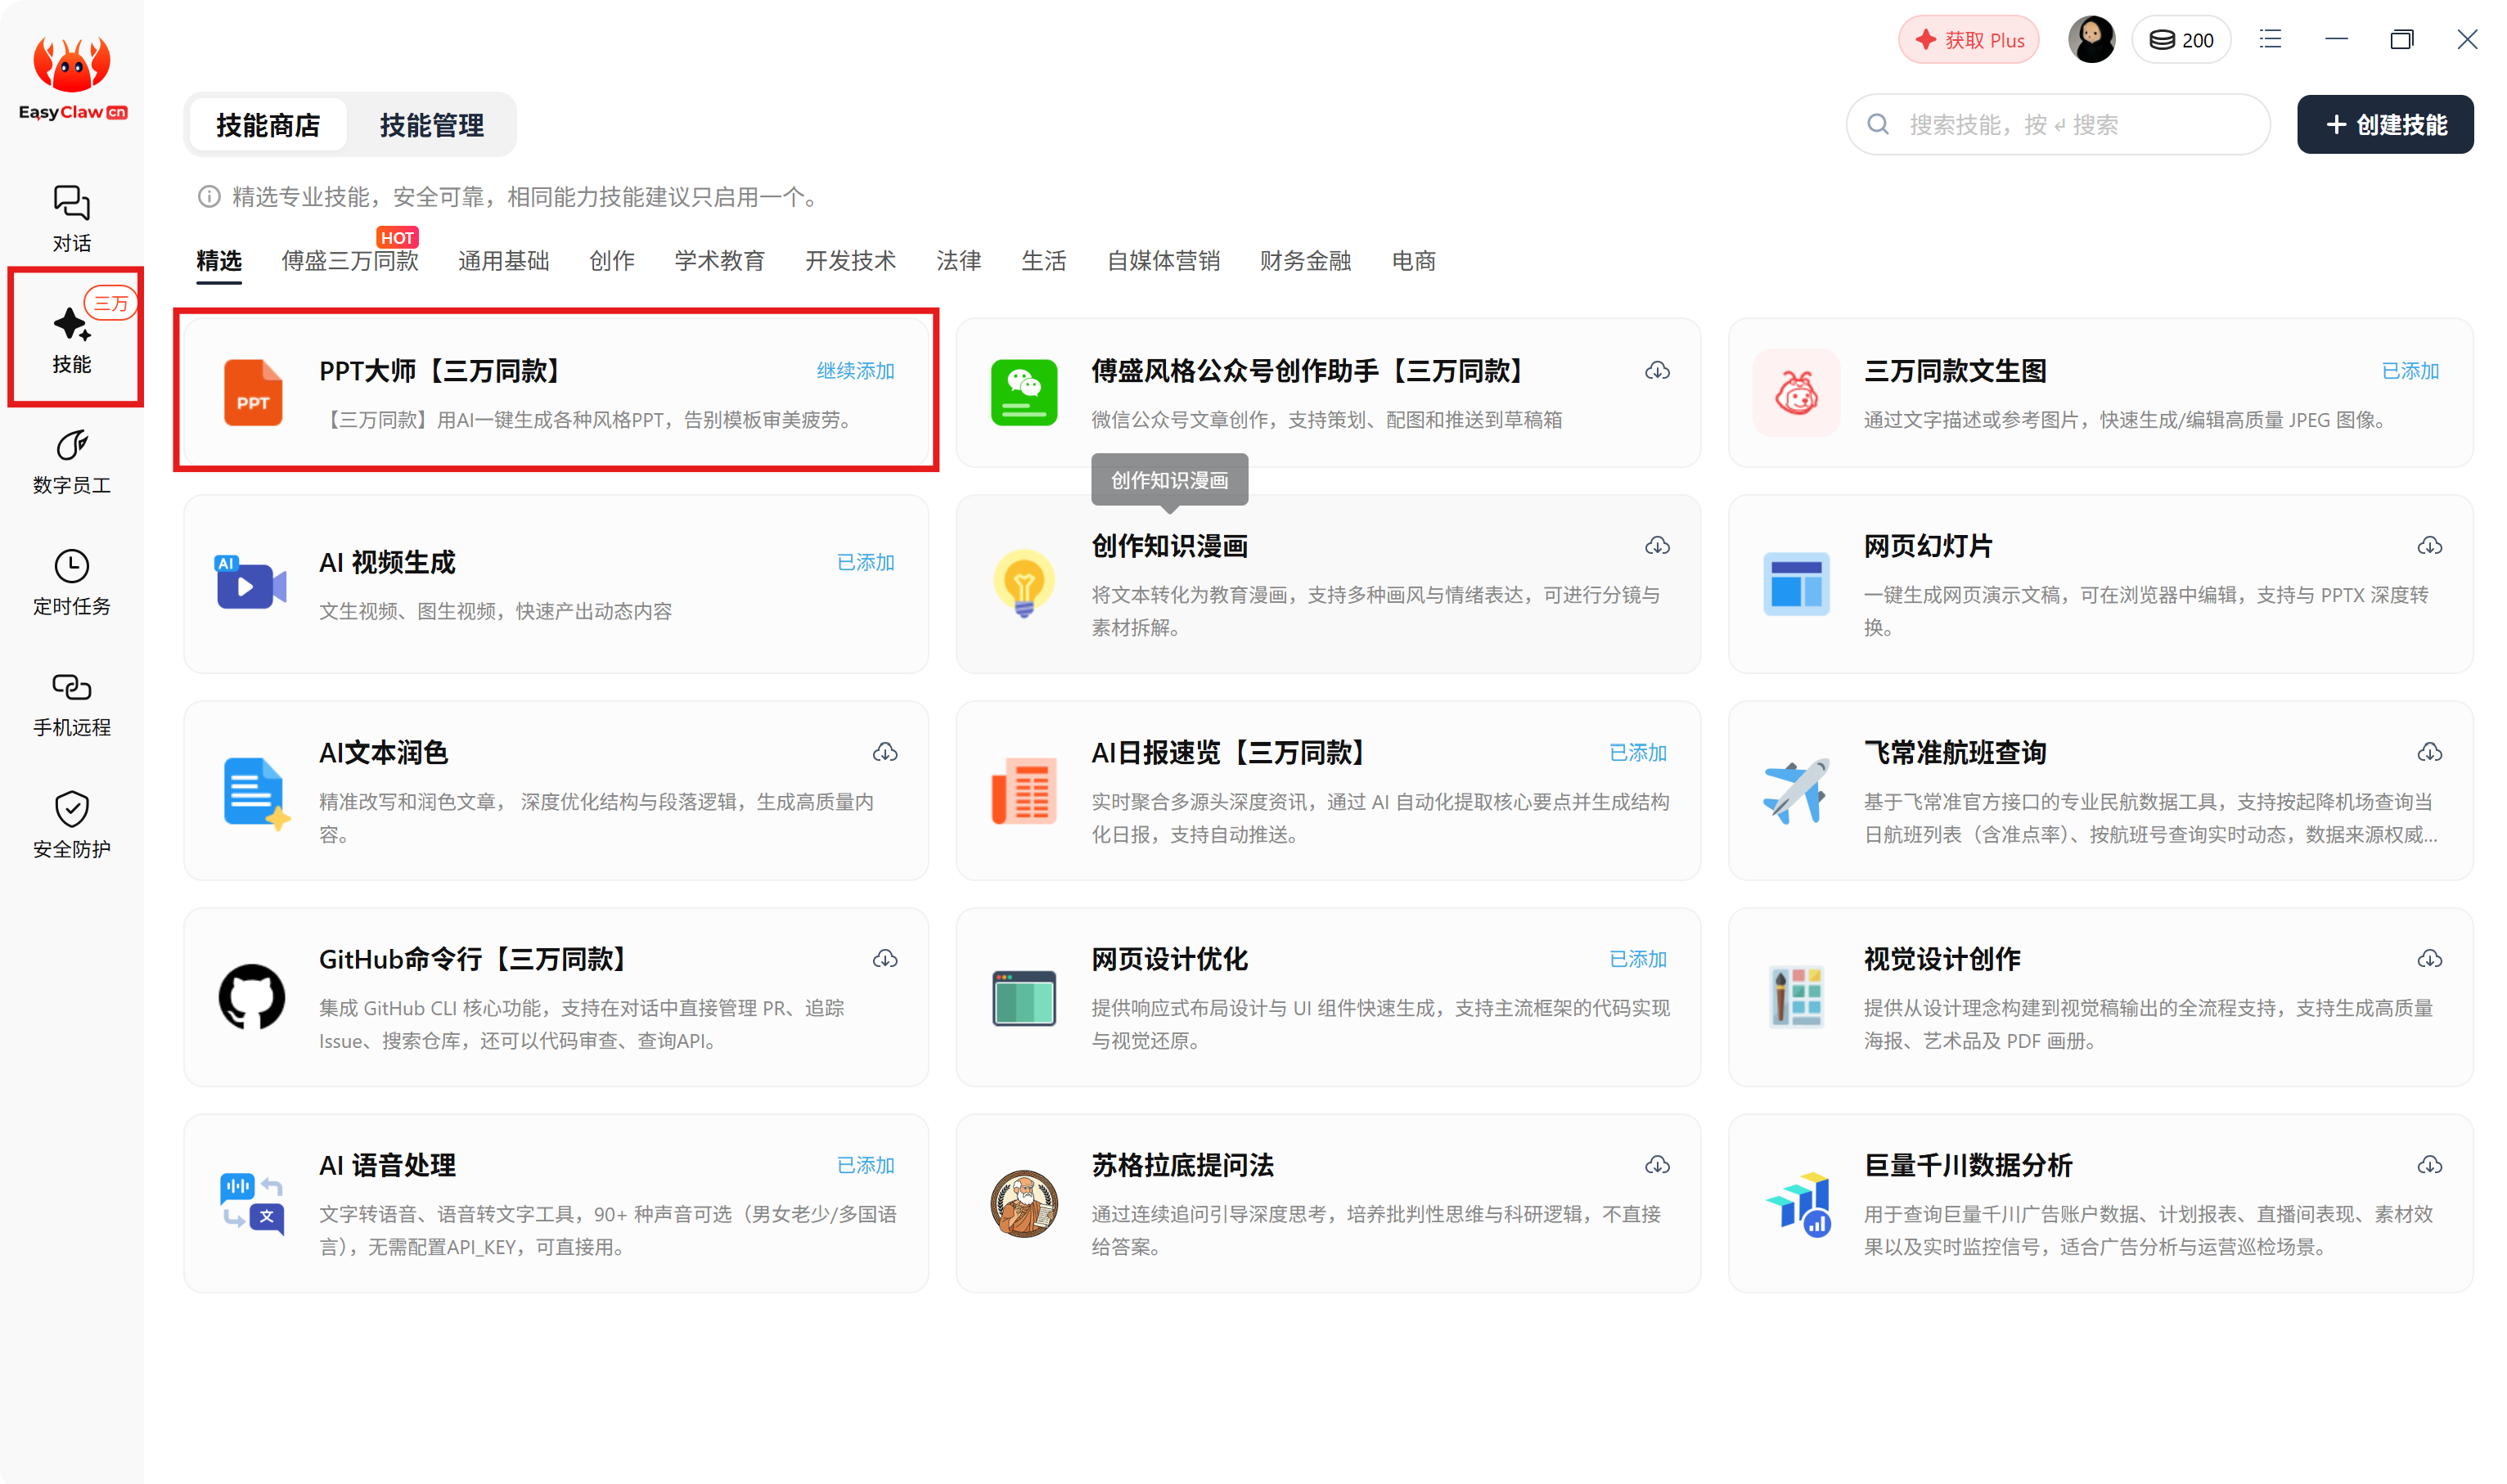Download 创作知识漫画 skill via cloud icon
Screen dimensions: 2507x1484
tap(1657, 546)
